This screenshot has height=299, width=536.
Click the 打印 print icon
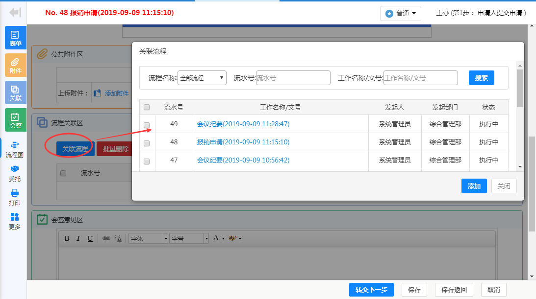click(x=15, y=197)
